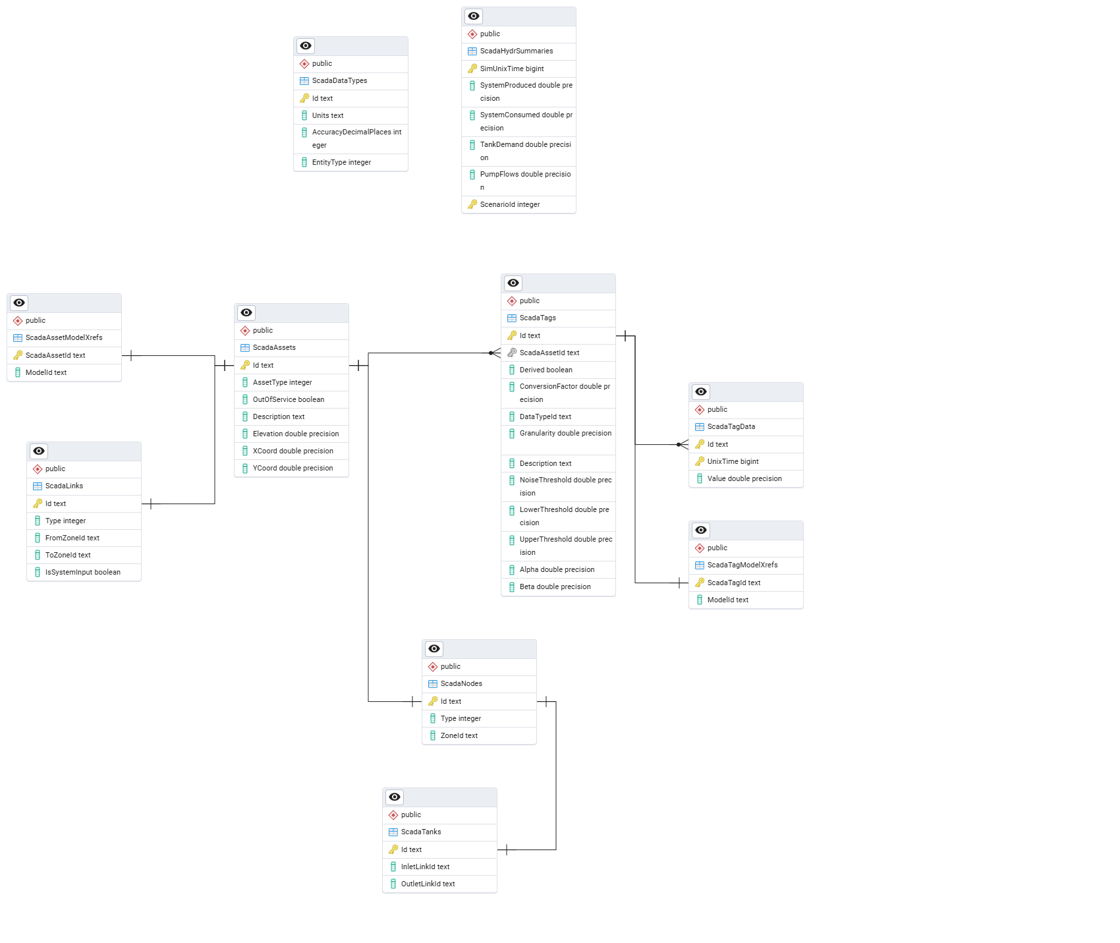
Task: Click key icon for UnixTime bigint
Action: pyautogui.click(x=700, y=461)
